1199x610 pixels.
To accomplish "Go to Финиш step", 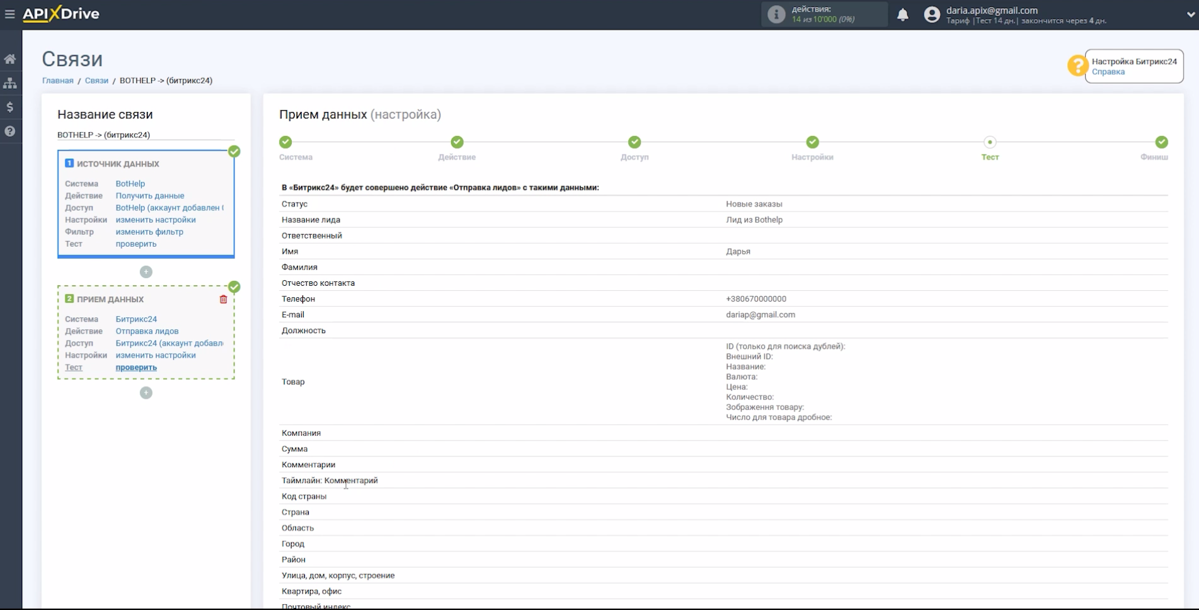I will (1161, 142).
